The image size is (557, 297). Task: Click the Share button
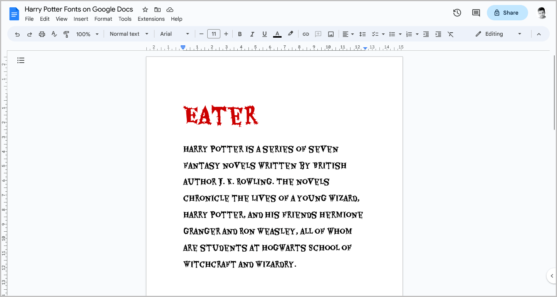click(507, 13)
